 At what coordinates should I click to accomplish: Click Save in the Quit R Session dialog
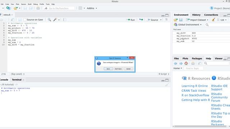[108, 69]
